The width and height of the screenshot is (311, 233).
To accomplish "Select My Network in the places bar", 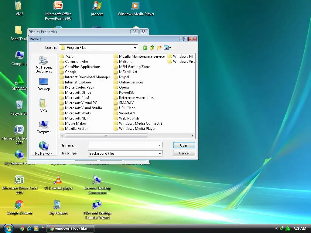I will point(44,148).
